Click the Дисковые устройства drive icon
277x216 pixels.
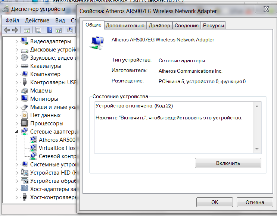(25, 50)
